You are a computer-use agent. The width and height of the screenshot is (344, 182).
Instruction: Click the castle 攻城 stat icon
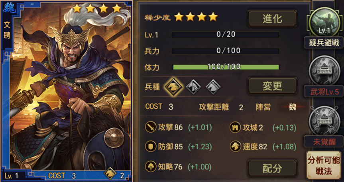pyautogui.click(x=235, y=127)
